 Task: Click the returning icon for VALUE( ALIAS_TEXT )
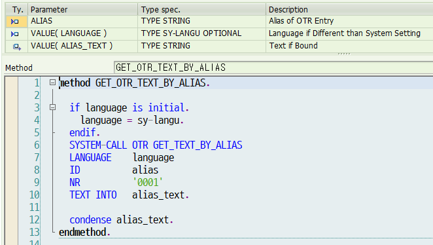pyautogui.click(x=17, y=47)
